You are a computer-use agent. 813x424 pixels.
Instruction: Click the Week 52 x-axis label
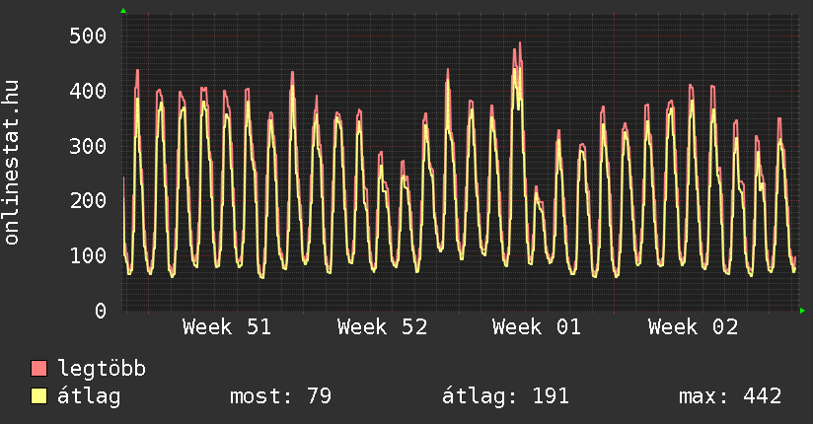coord(382,327)
